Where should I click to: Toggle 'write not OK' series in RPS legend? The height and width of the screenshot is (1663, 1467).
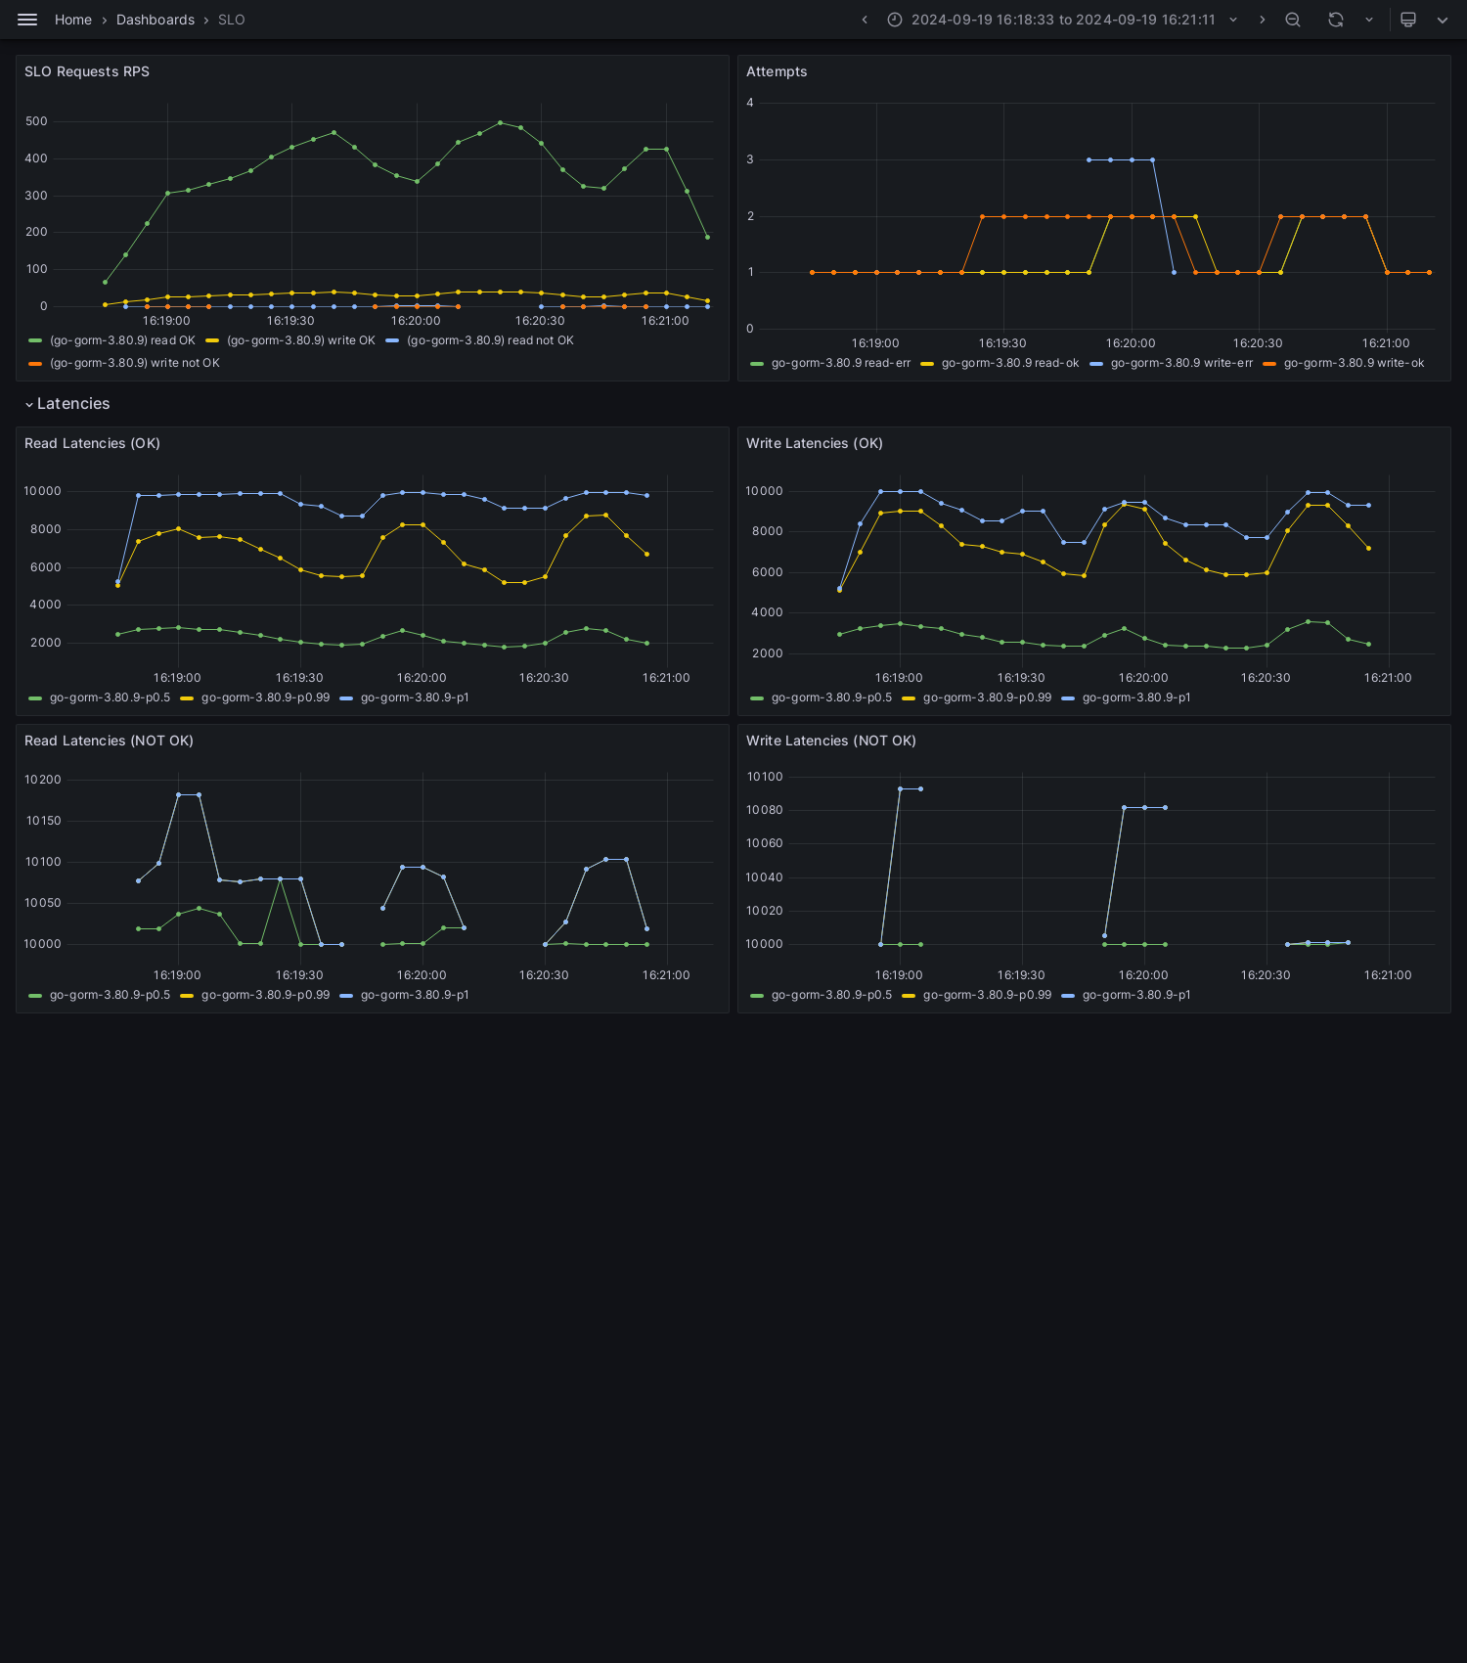tap(135, 363)
